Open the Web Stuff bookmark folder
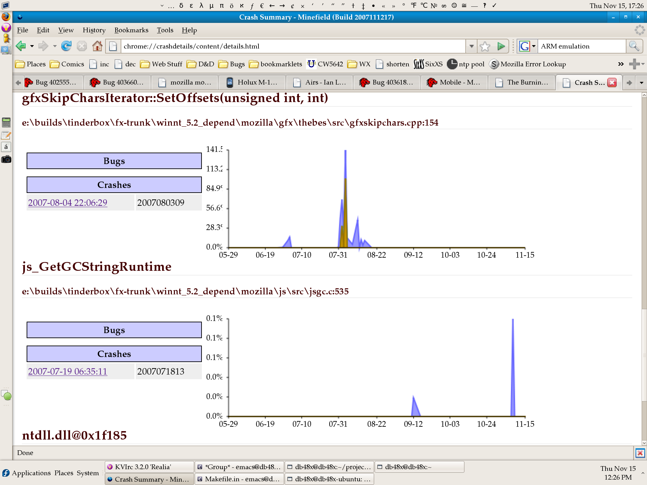The image size is (647, 485). coord(161,64)
